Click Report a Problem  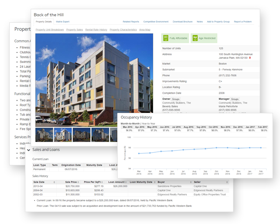click(x=243, y=21)
